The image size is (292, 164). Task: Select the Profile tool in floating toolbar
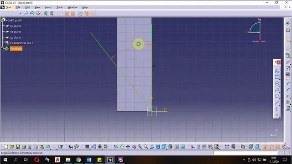pyautogui.click(x=277, y=71)
